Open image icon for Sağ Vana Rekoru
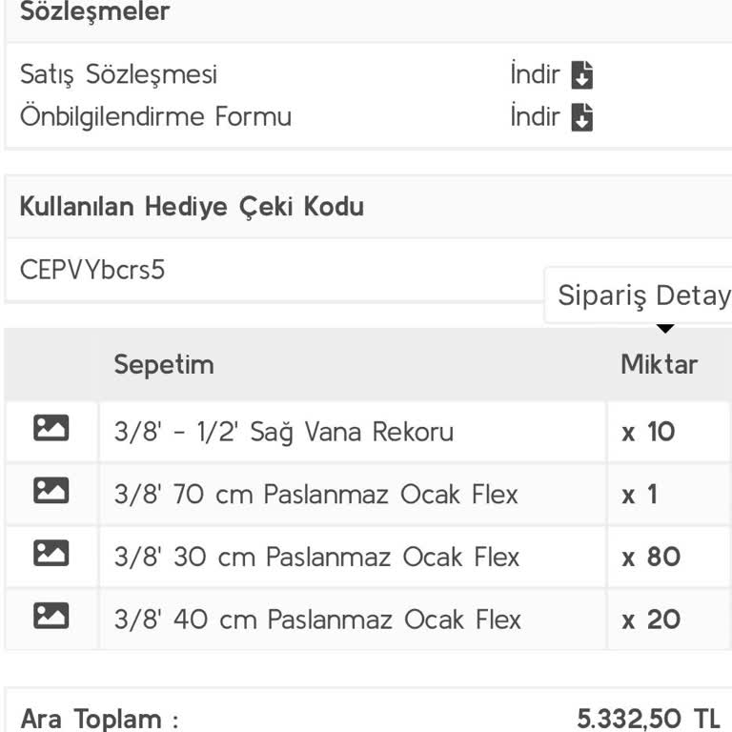Viewport: 732px width, 732px height. (51, 429)
